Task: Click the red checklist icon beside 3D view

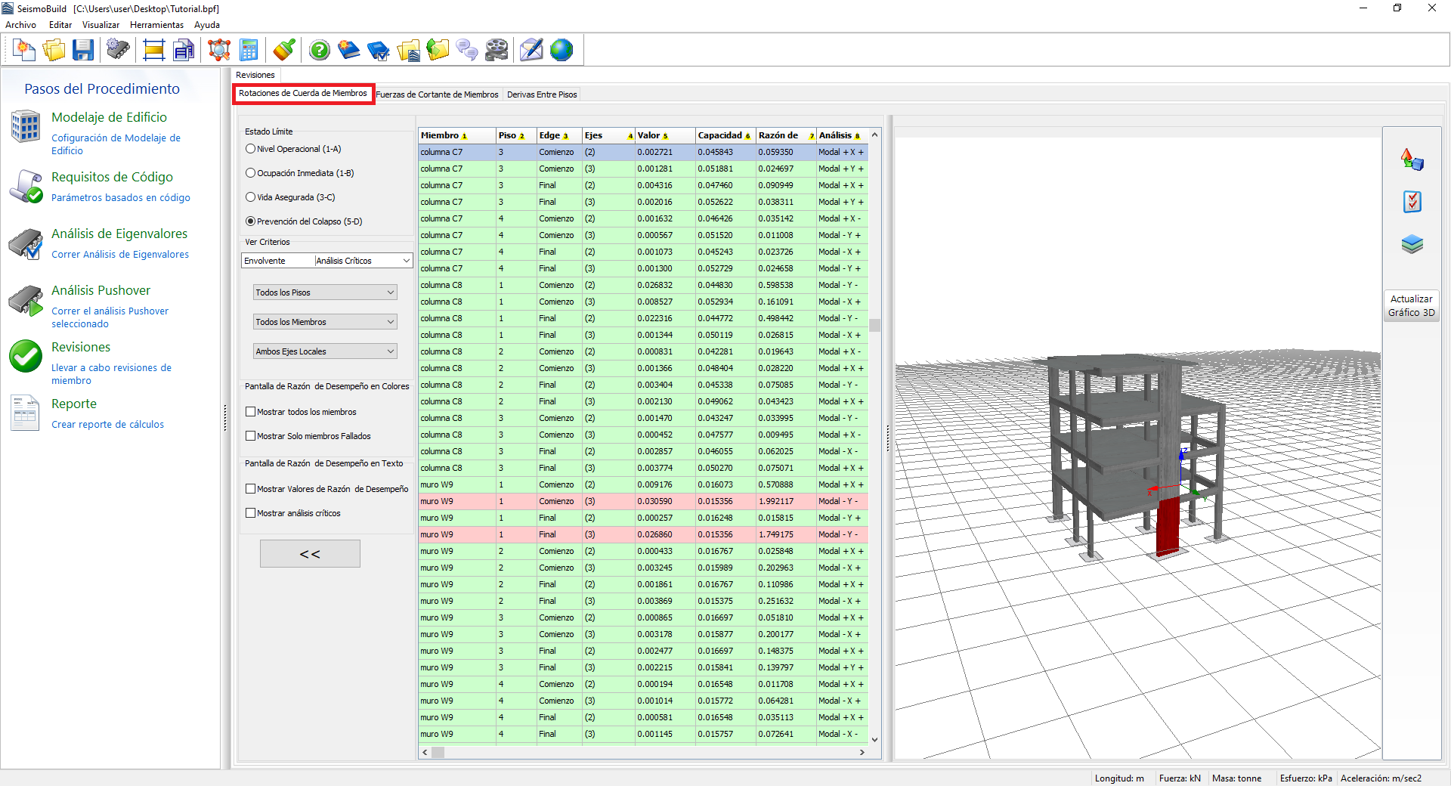Action: [x=1412, y=202]
